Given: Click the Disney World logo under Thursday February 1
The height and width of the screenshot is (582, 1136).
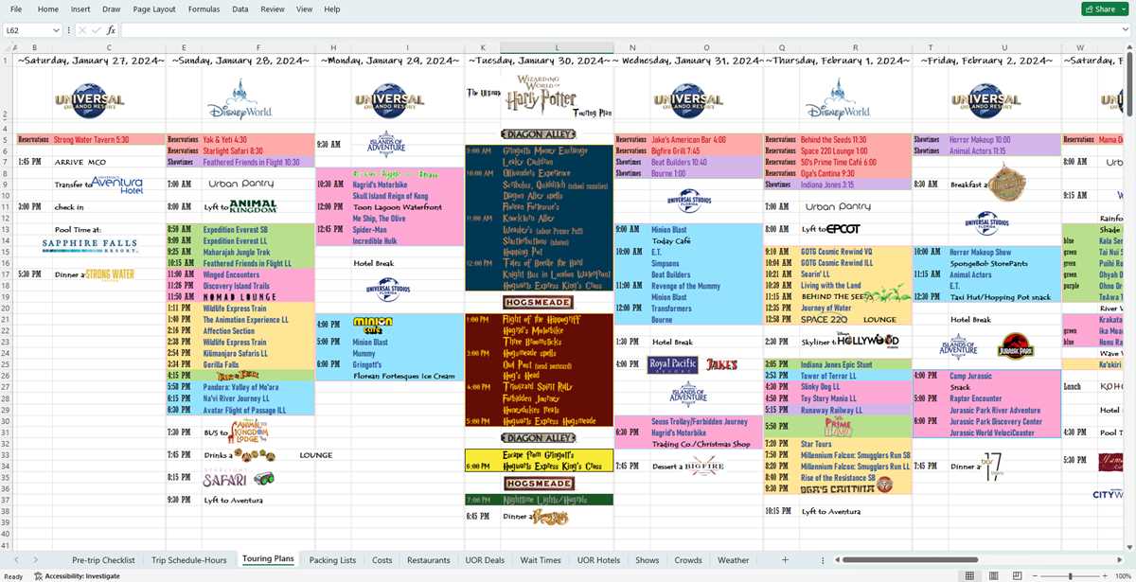Looking at the screenshot, I should 836,98.
